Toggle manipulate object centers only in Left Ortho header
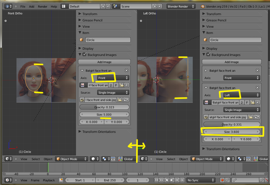This screenshot has width=270, height=185. click(x=248, y=159)
